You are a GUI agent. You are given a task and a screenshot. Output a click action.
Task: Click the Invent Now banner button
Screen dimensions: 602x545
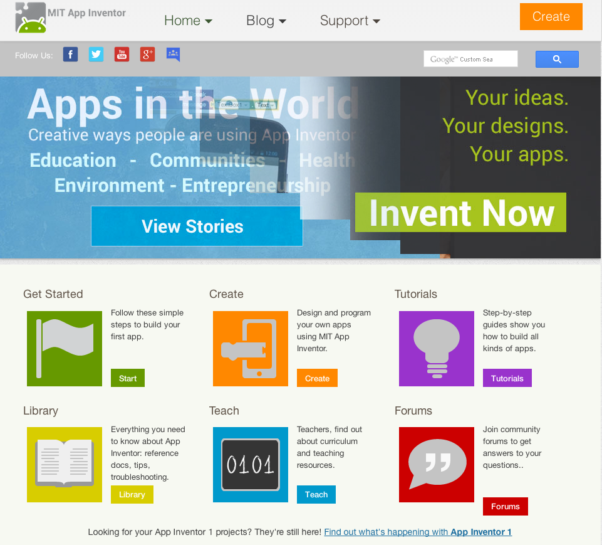(x=460, y=213)
